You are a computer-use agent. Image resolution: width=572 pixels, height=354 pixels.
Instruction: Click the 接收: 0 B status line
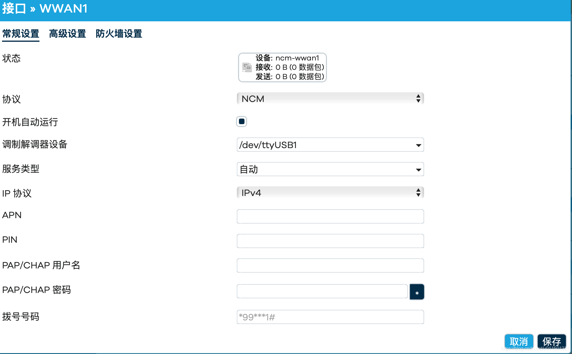[x=290, y=67]
